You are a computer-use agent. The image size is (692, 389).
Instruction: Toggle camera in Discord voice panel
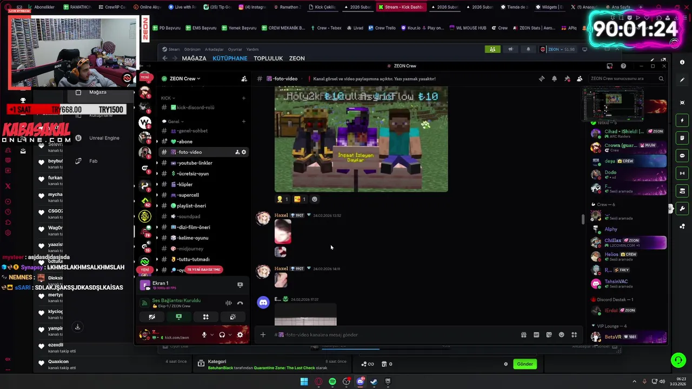tap(152, 317)
